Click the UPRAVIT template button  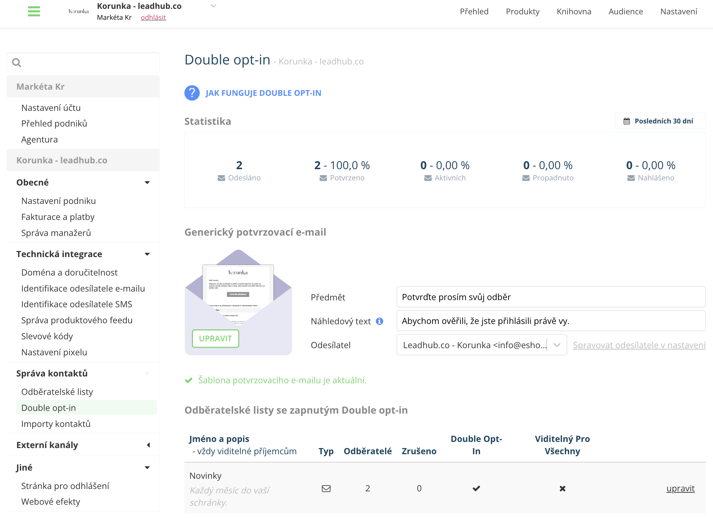pos(215,339)
